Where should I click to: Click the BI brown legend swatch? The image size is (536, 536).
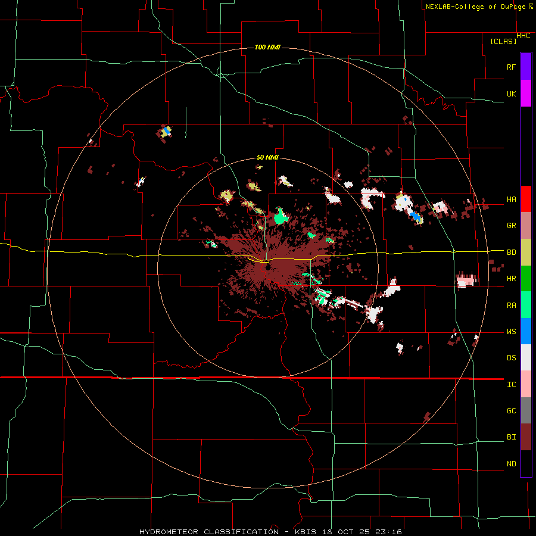tap(526, 437)
